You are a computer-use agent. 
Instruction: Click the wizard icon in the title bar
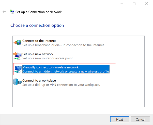(x=12, y=12)
